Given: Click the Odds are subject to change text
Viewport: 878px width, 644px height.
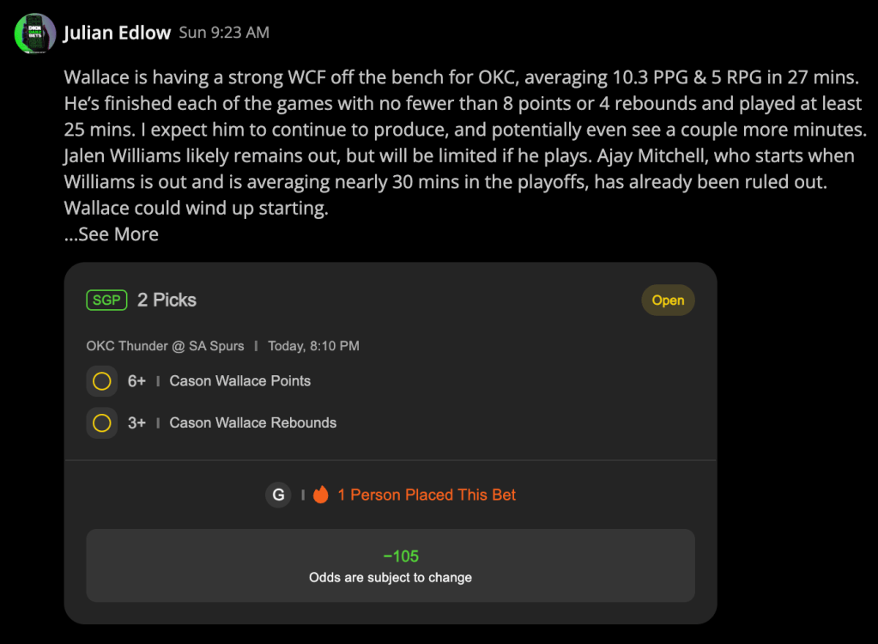Looking at the screenshot, I should pyautogui.click(x=391, y=577).
